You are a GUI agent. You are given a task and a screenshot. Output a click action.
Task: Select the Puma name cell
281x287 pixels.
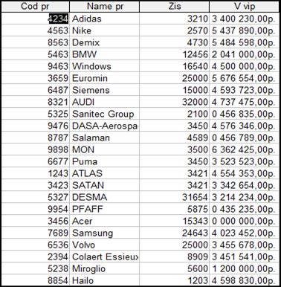tap(105, 161)
